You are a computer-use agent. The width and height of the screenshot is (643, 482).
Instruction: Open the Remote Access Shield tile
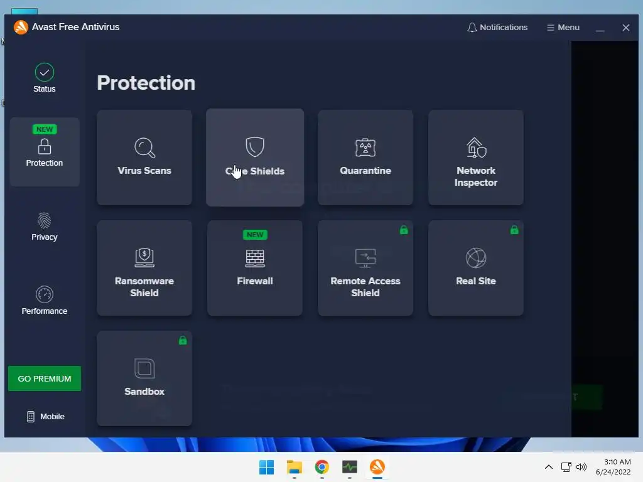pyautogui.click(x=365, y=268)
